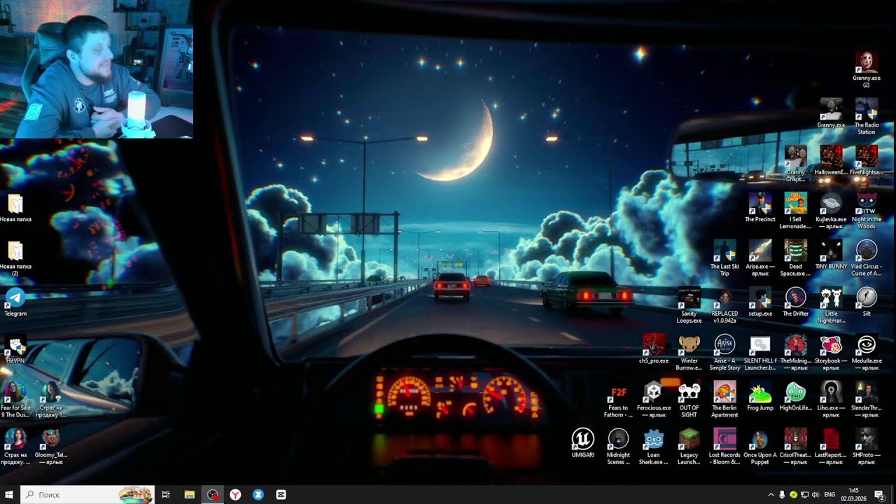Launch the Gloomy_Tal... shortcut

[x=50, y=447]
